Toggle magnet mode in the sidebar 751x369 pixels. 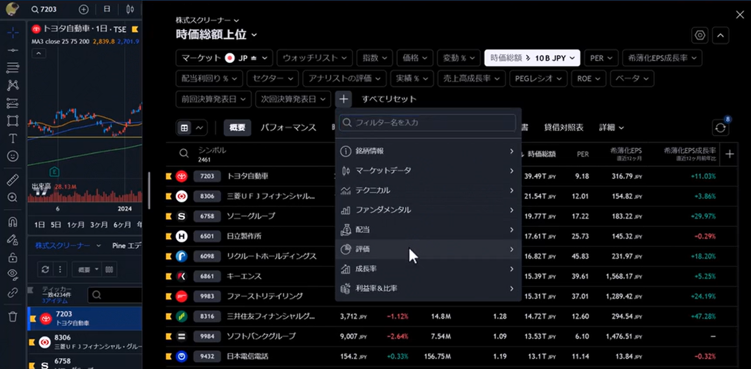point(13,222)
